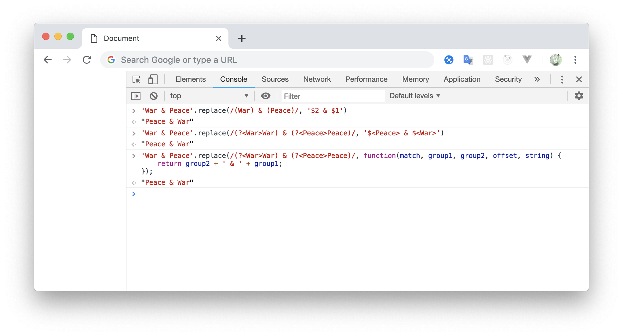Expand more DevTools tabs chevron
Image resolution: width=623 pixels, height=336 pixels.
(x=537, y=80)
